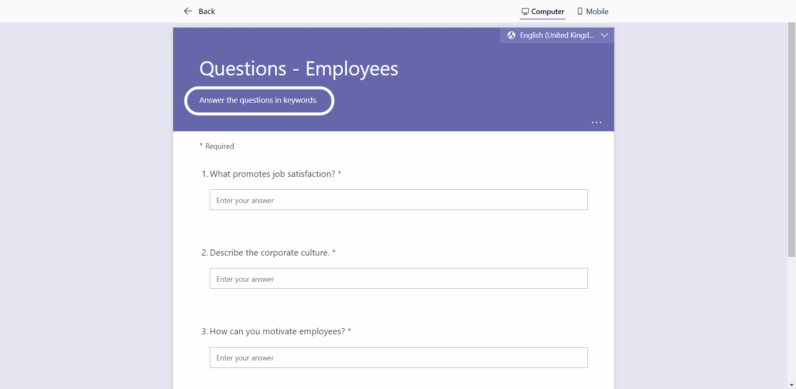Image resolution: width=796 pixels, height=389 pixels.
Task: Click answer field for corporate culture question
Action: click(398, 278)
